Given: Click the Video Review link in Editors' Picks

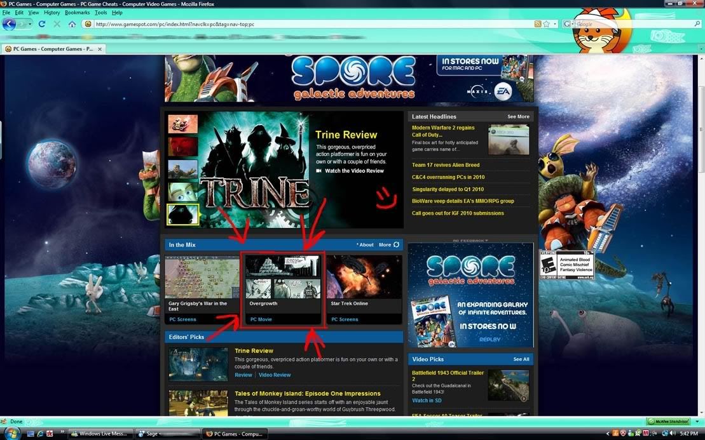Looking at the screenshot, I should 275,375.
